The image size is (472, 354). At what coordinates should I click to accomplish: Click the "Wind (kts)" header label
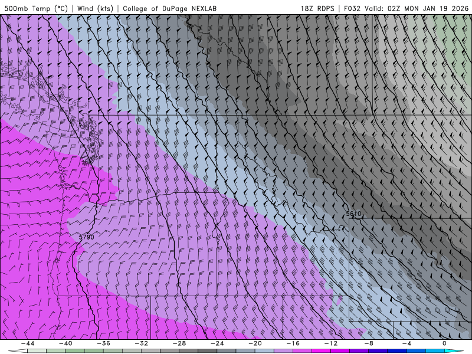click(95, 8)
